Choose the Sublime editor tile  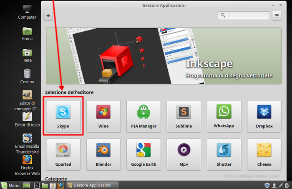pos(184,116)
